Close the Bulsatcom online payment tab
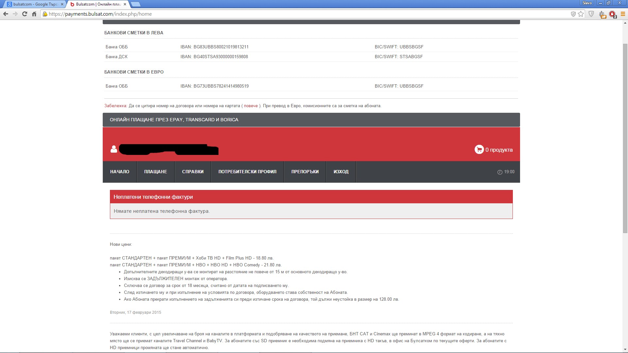Viewport: 628px width, 353px height. [x=125, y=4]
